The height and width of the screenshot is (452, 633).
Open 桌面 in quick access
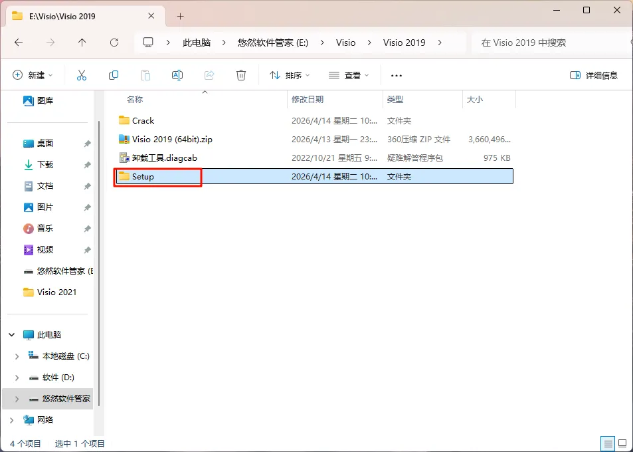pos(39,143)
